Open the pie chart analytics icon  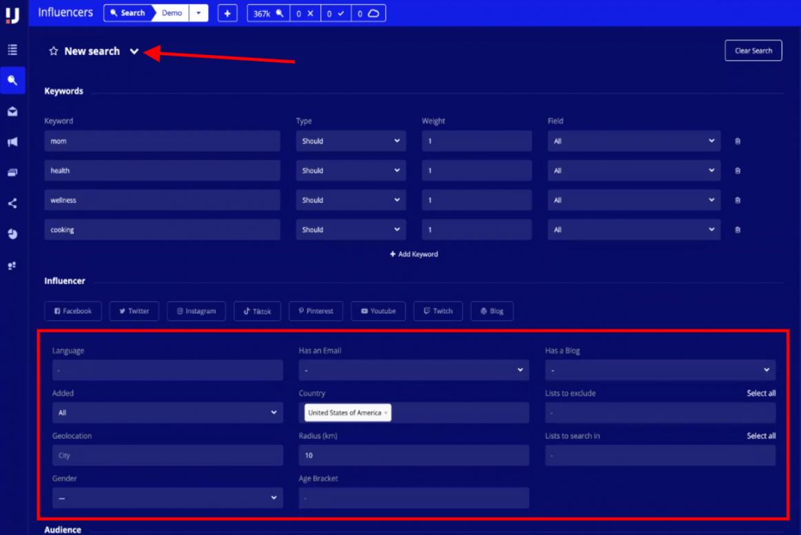tap(12, 234)
